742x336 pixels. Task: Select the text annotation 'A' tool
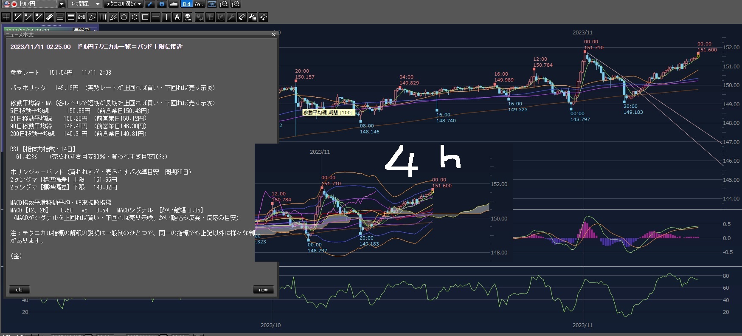(177, 17)
